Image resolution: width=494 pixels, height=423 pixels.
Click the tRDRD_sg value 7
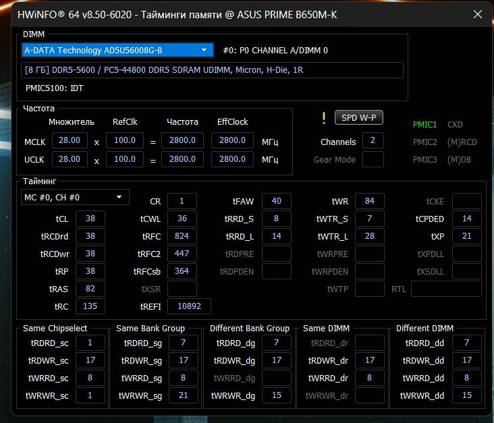click(184, 343)
